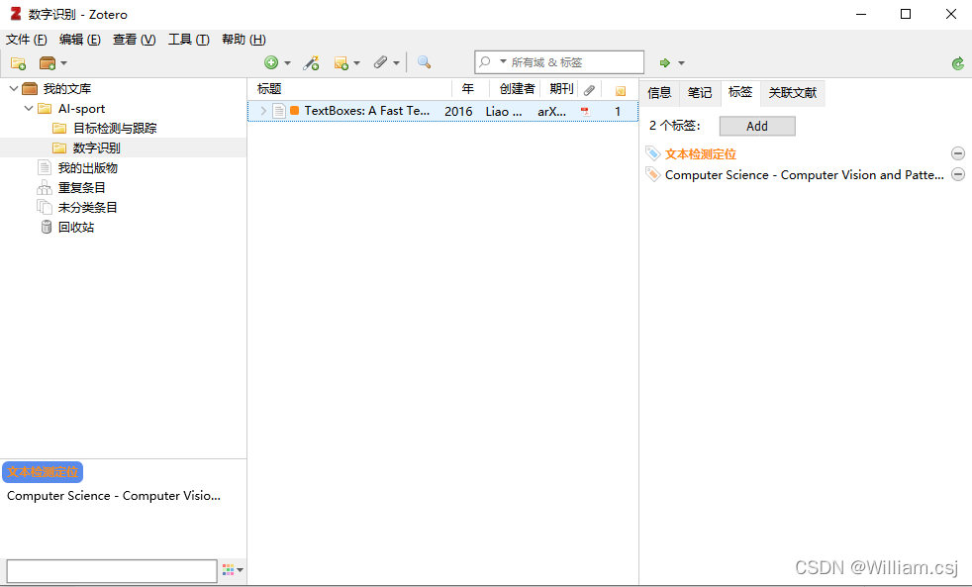Open the 文件 (F) menu
This screenshot has width=972, height=587.
pos(27,40)
